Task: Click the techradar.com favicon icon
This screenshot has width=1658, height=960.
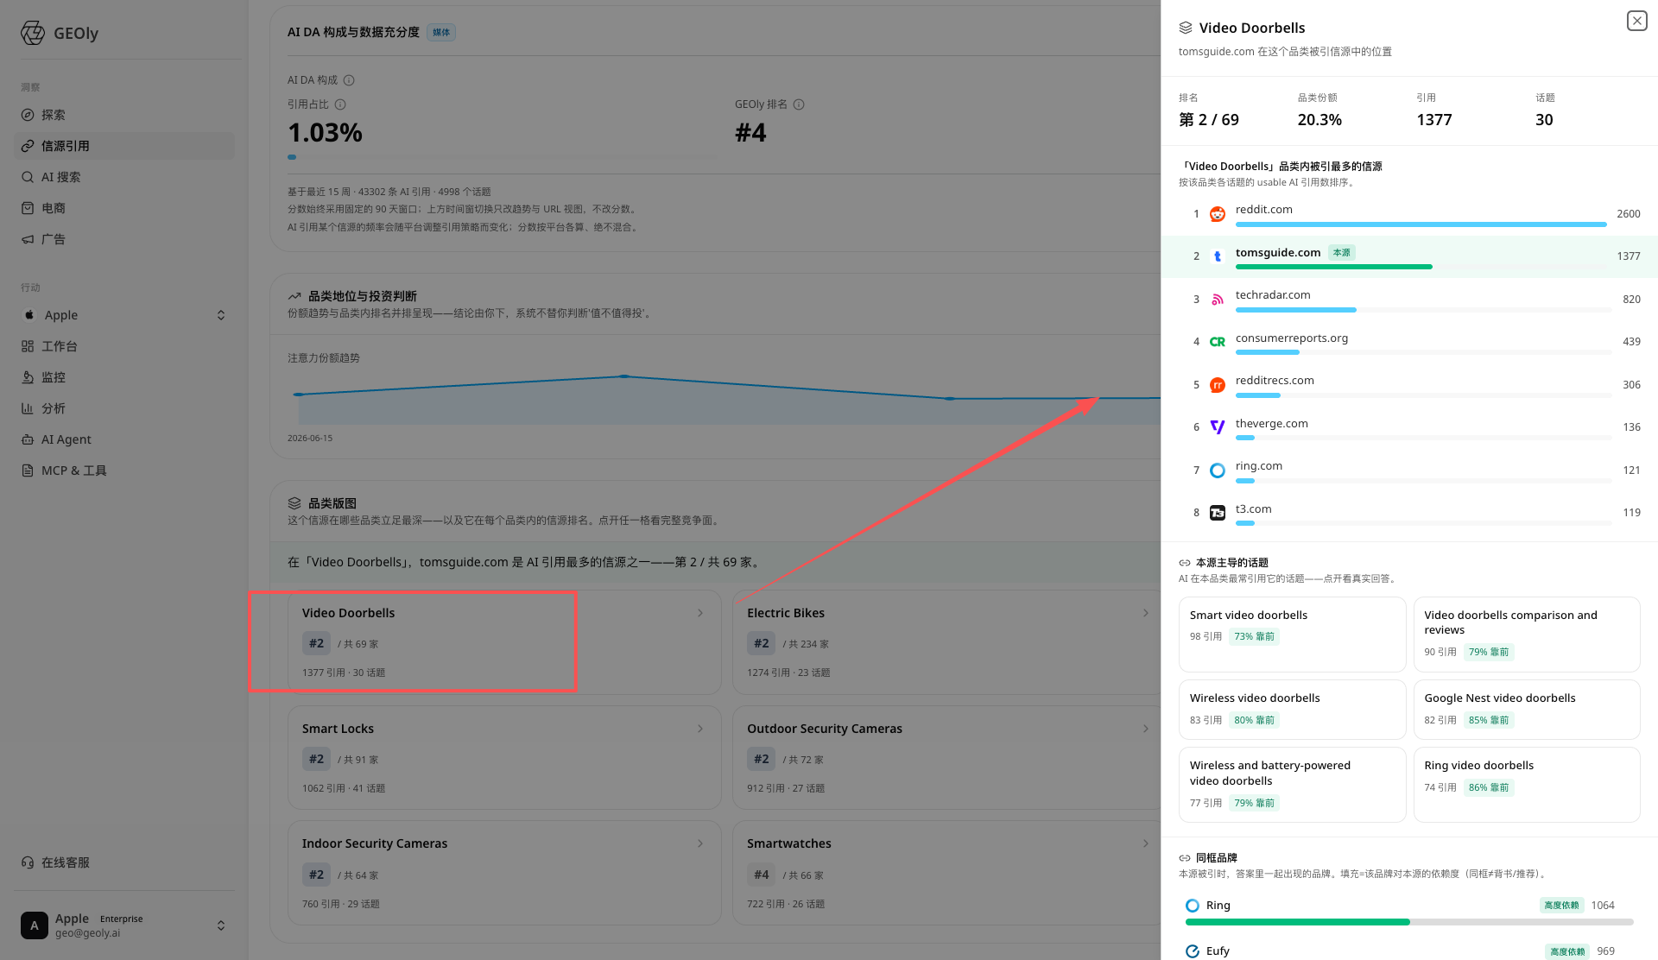Action: (x=1218, y=300)
